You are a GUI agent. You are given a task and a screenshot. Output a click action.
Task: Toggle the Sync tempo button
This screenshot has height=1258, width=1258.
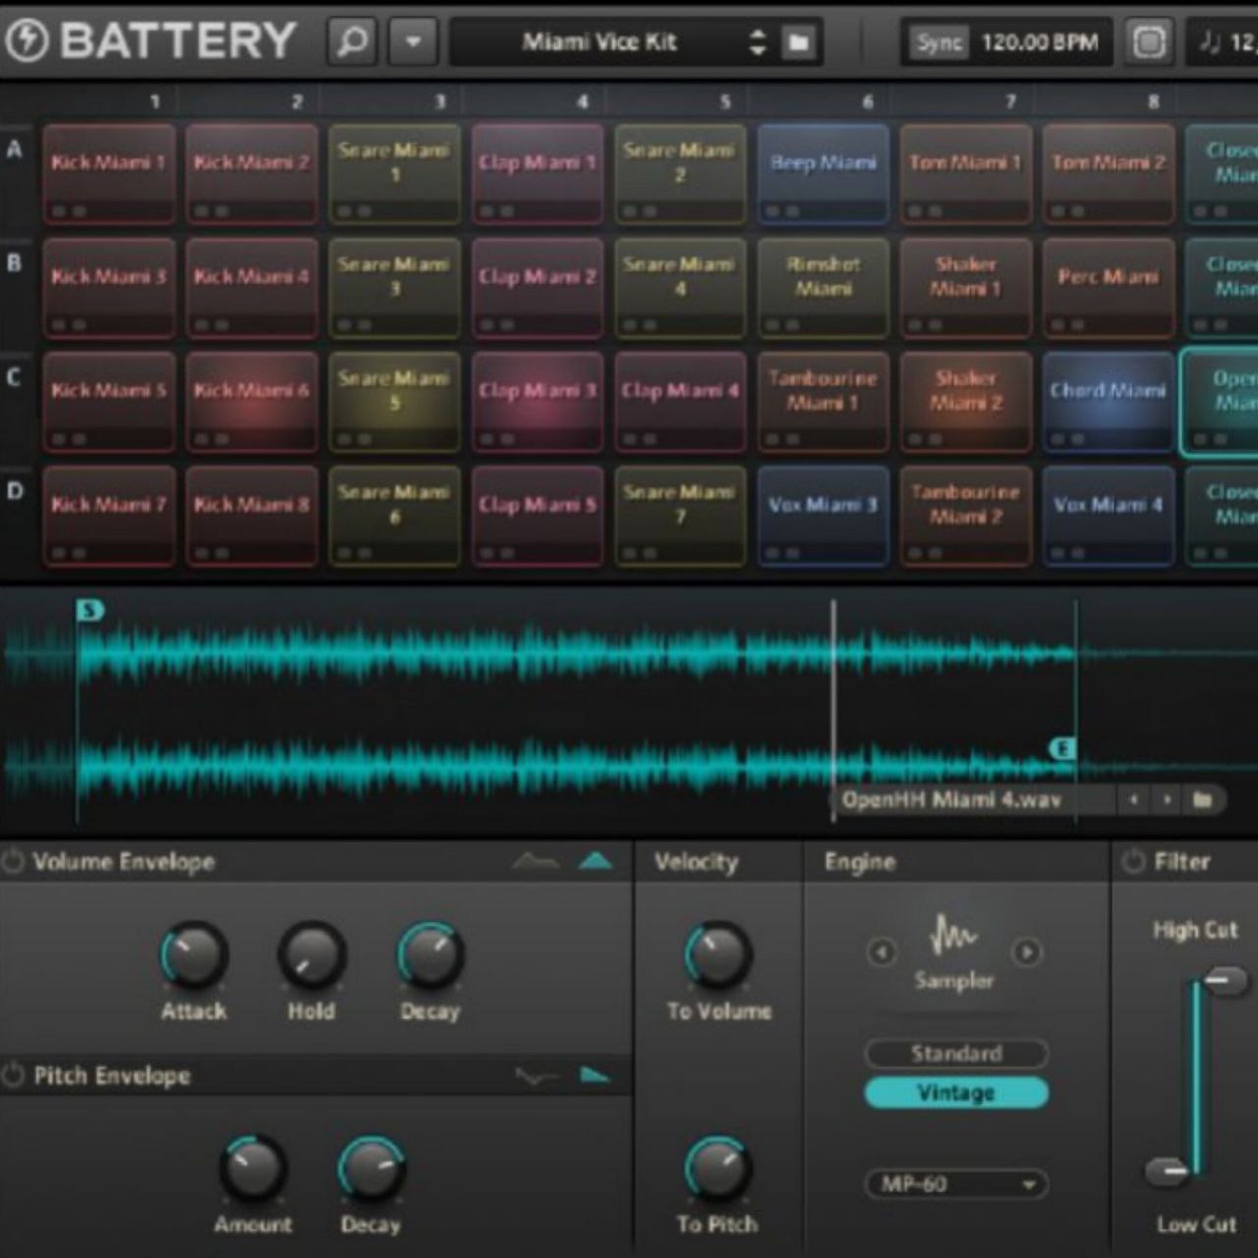(x=939, y=42)
